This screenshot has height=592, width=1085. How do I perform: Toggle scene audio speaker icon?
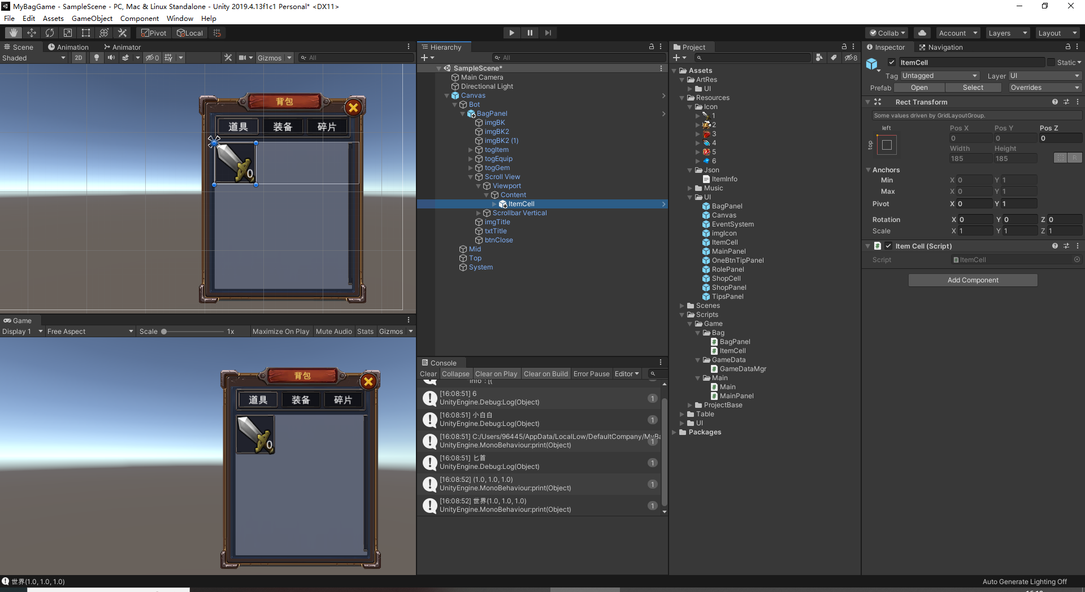click(111, 58)
